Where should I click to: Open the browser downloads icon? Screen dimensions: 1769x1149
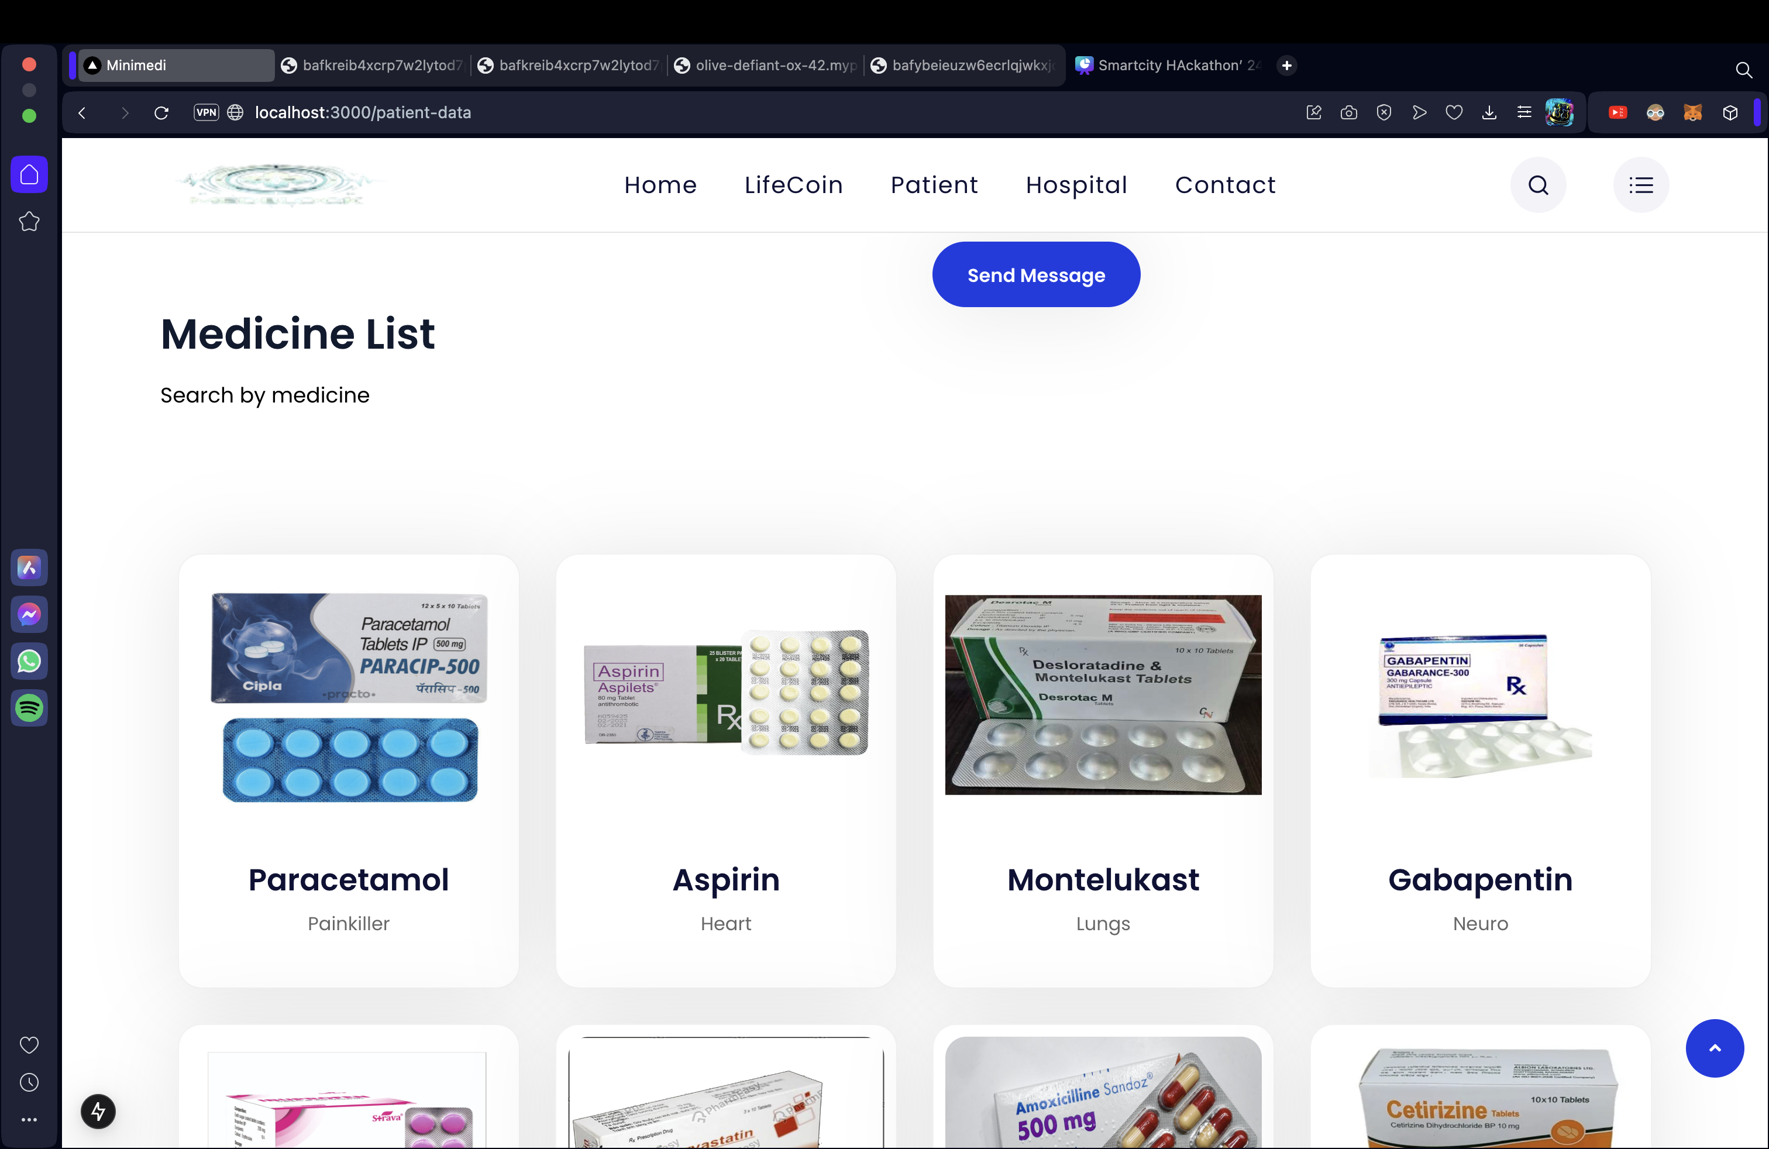(1489, 112)
